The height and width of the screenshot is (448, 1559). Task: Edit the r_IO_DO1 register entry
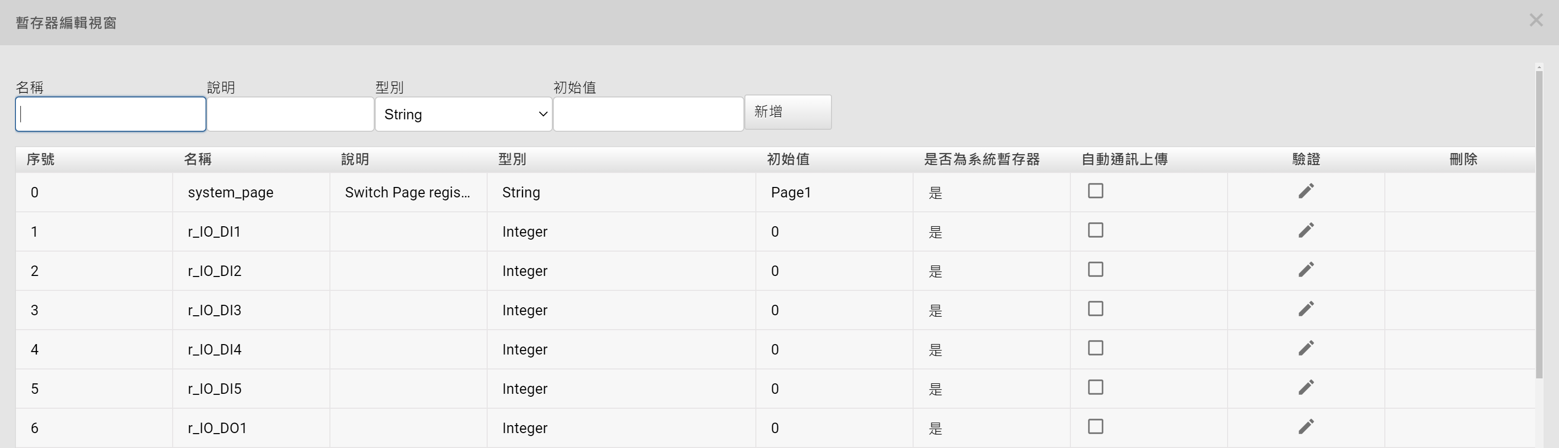tap(1306, 427)
